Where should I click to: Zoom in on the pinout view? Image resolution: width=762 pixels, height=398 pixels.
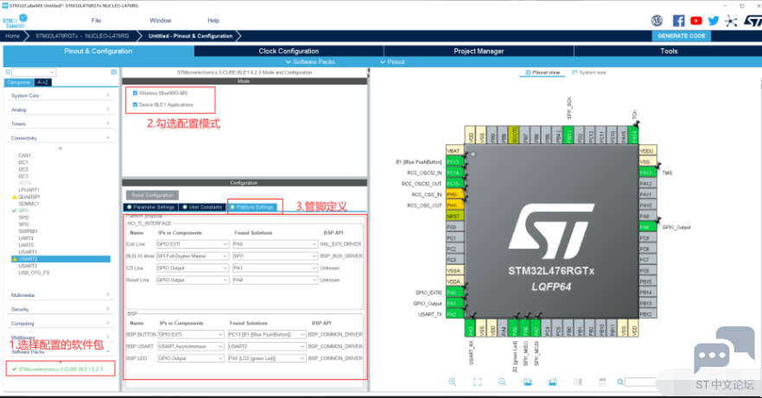[452, 382]
